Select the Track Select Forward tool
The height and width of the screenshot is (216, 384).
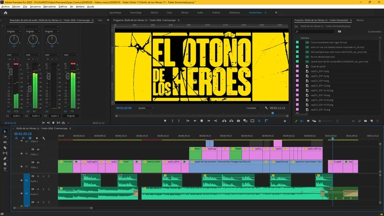pyautogui.click(x=5, y=137)
